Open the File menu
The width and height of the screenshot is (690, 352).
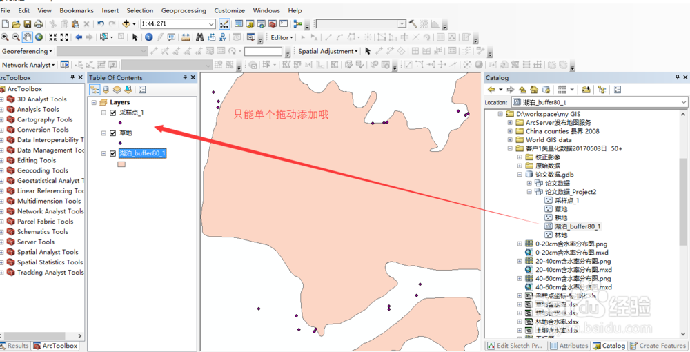(x=6, y=10)
